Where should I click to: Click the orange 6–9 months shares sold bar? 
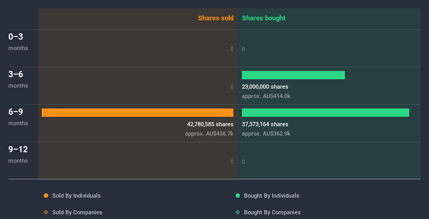[137, 113]
